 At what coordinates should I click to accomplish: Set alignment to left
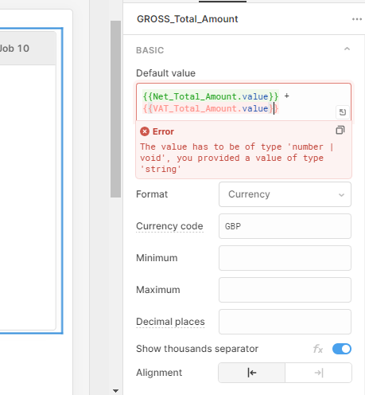tap(251, 373)
